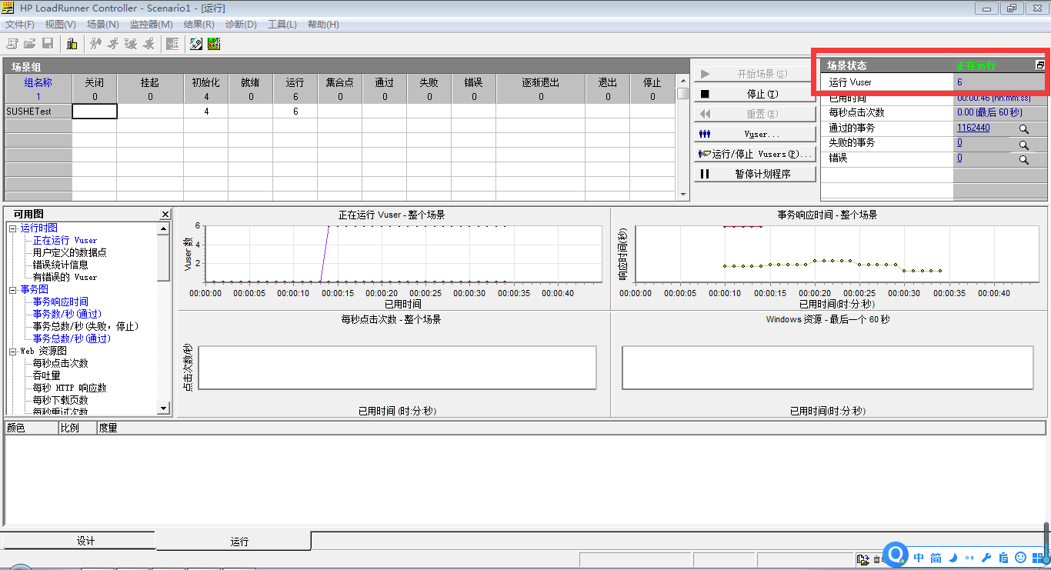Open the 工具(L) menu
Image resolution: width=1051 pixels, height=570 pixels.
[x=282, y=25]
